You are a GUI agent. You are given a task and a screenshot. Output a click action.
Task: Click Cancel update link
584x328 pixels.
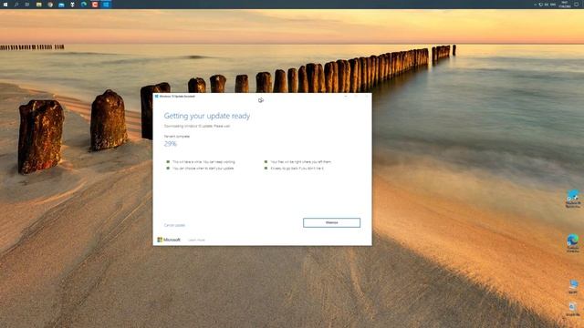click(174, 225)
